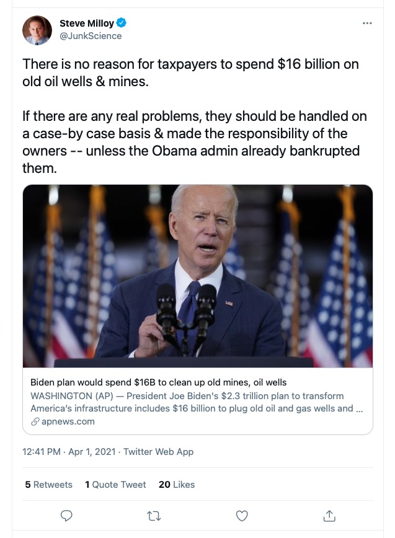This screenshot has width=395, height=538.
Task: View the 1 Quote Tweet list
Action: click(115, 485)
